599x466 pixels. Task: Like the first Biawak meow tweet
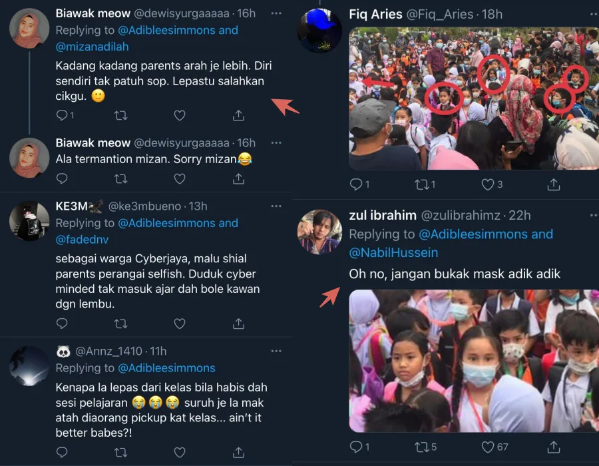pyautogui.click(x=180, y=115)
